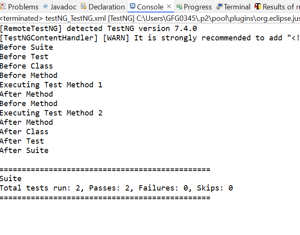
Task: Switch to Results of running tab
Action: 280,7
